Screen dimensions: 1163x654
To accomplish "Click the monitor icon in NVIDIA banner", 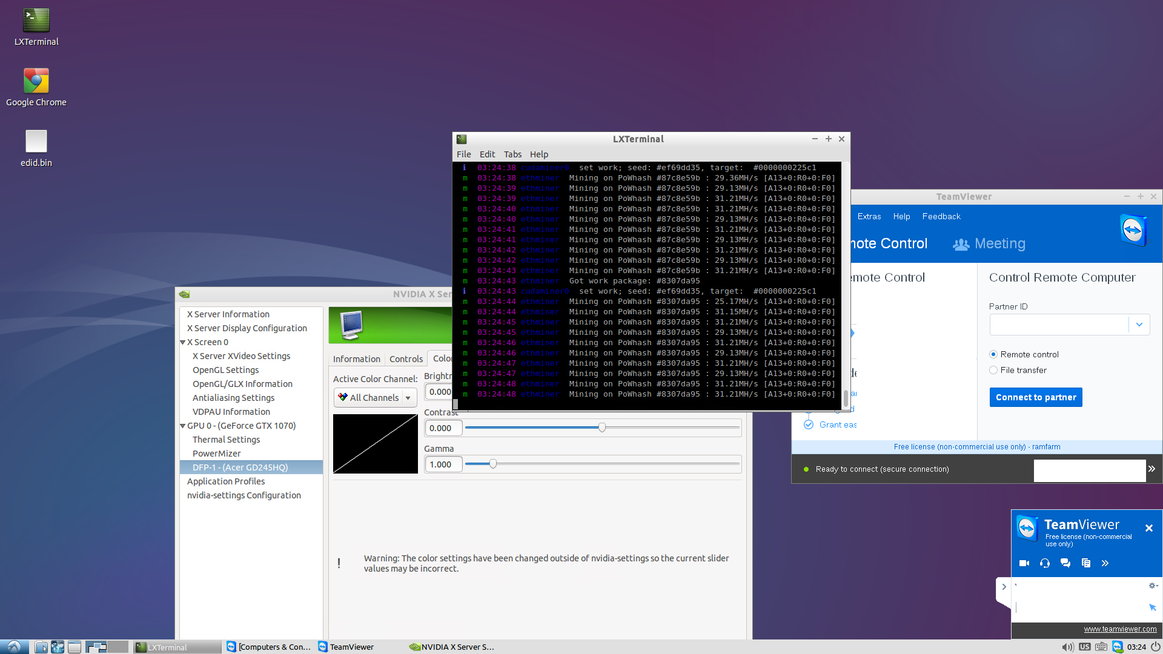I will [351, 325].
